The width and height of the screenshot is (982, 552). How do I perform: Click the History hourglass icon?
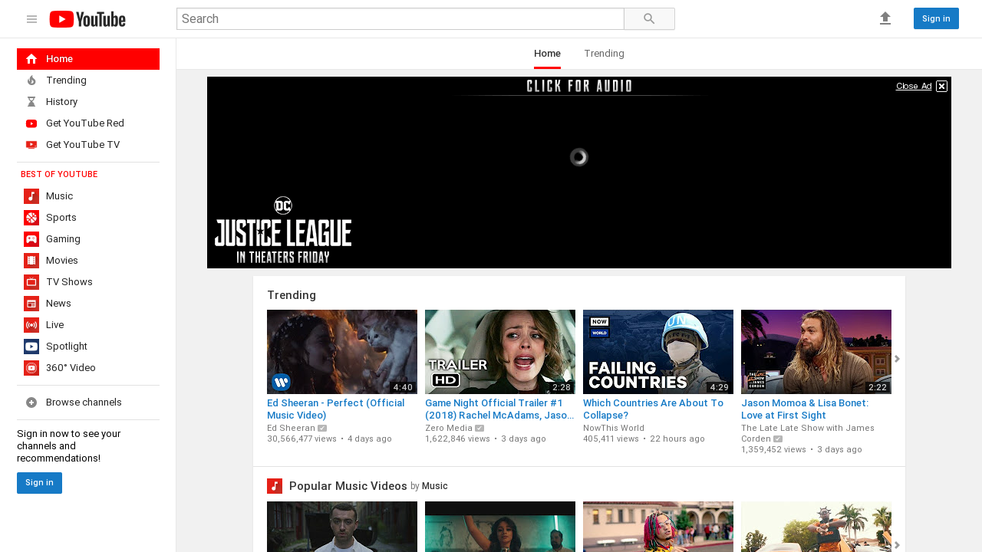31,102
